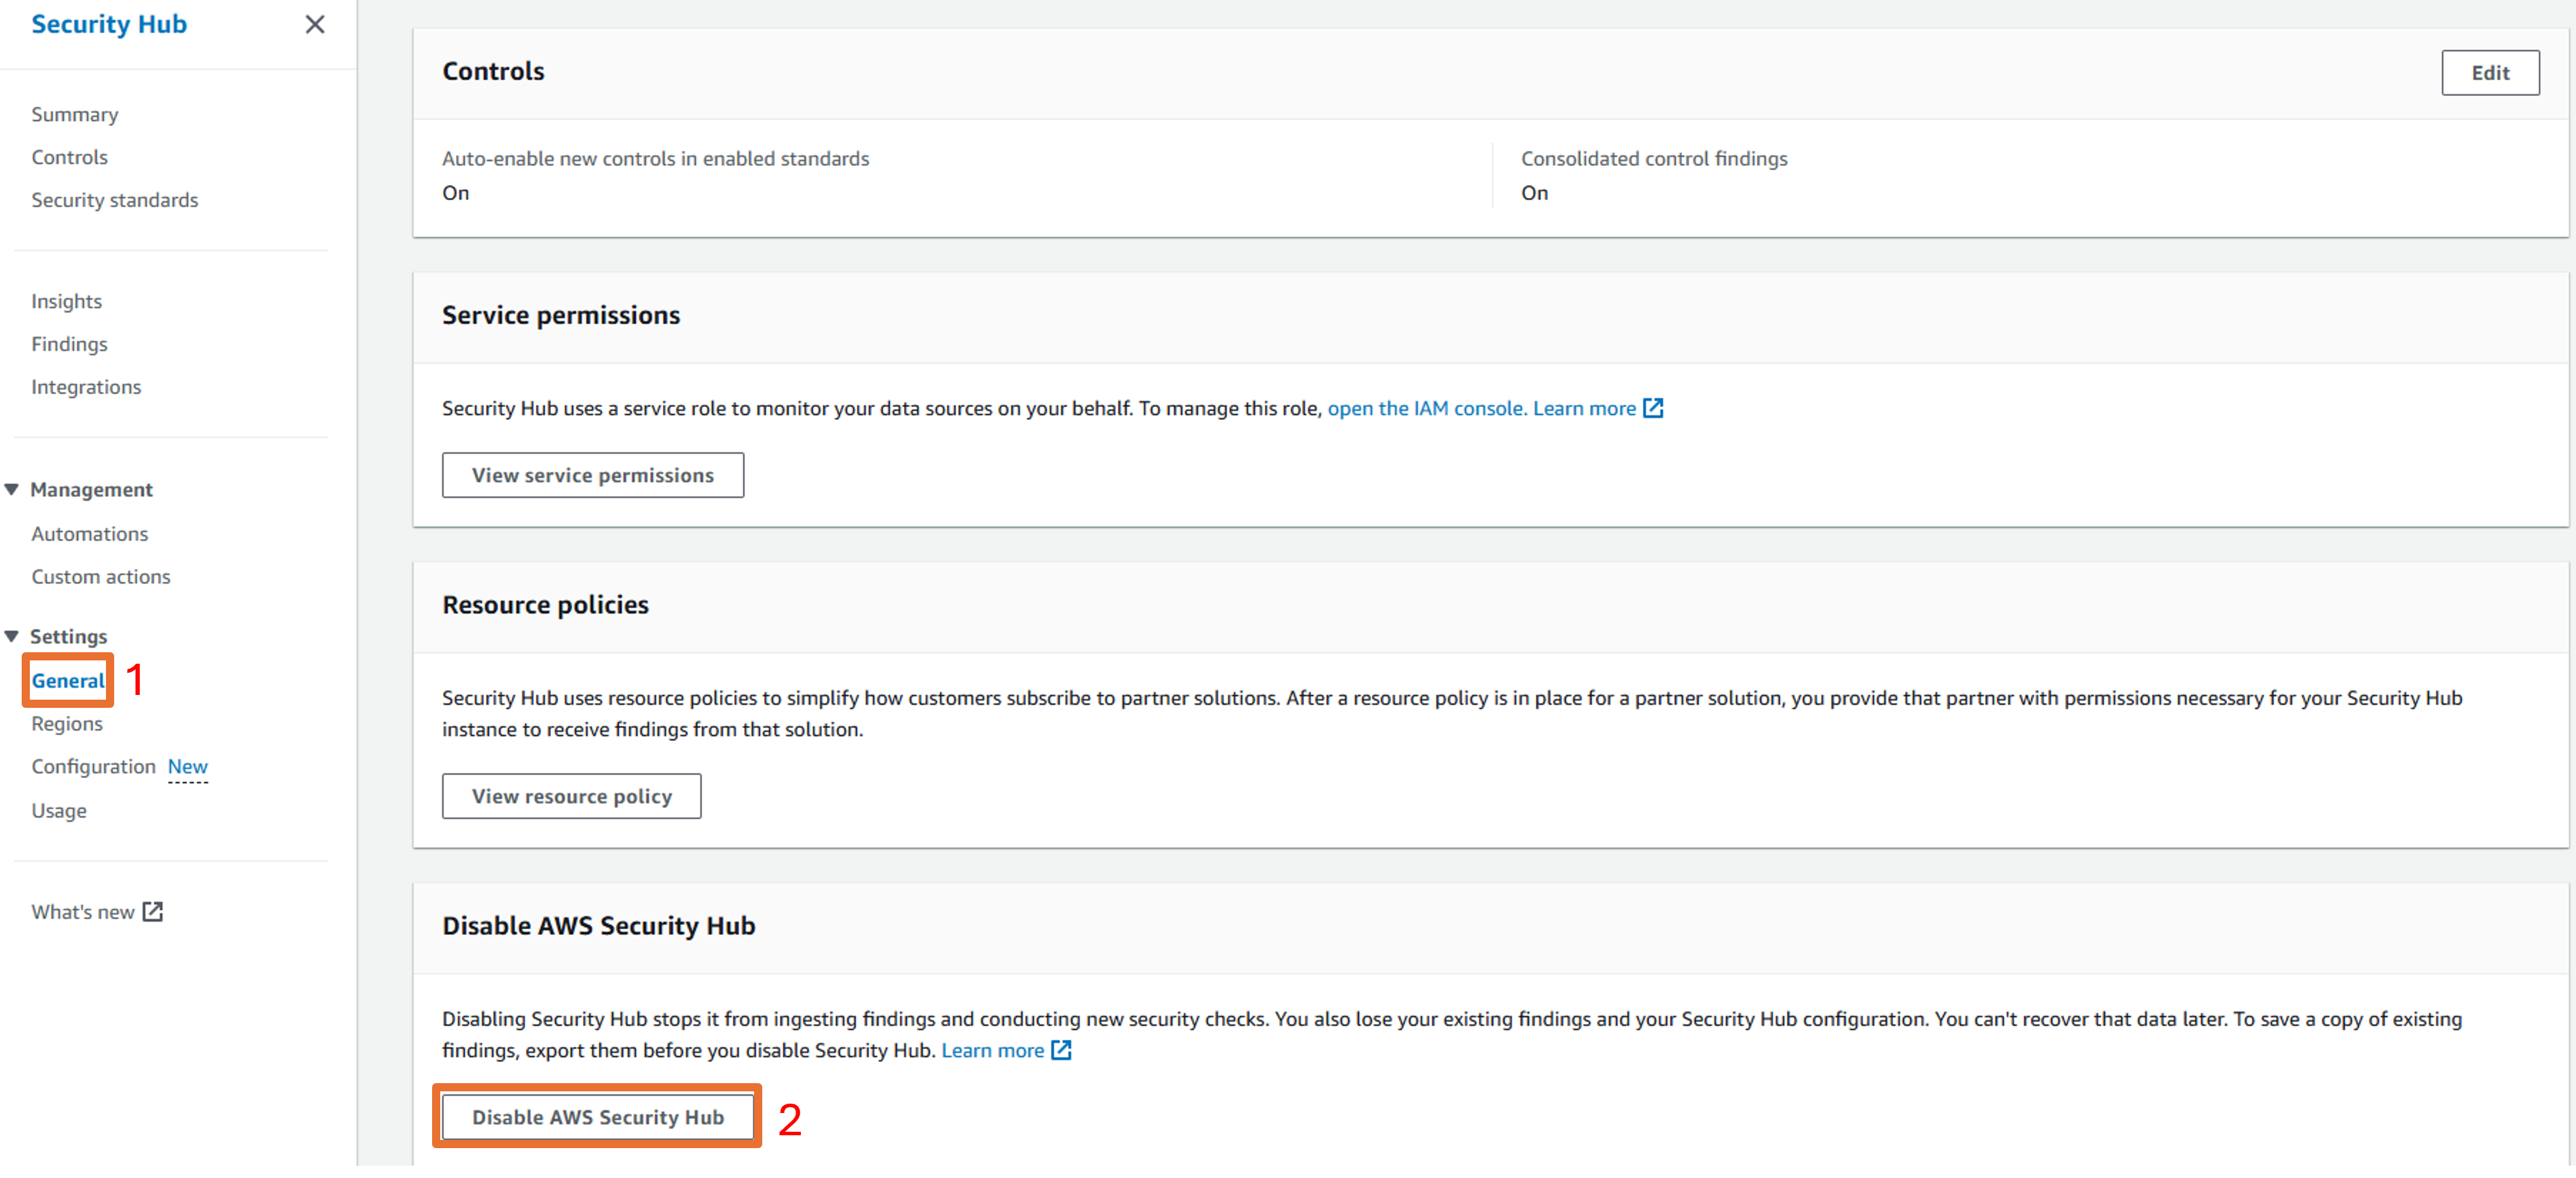Click View resource policy button
Image resolution: width=2576 pixels, height=1178 pixels.
tap(572, 796)
